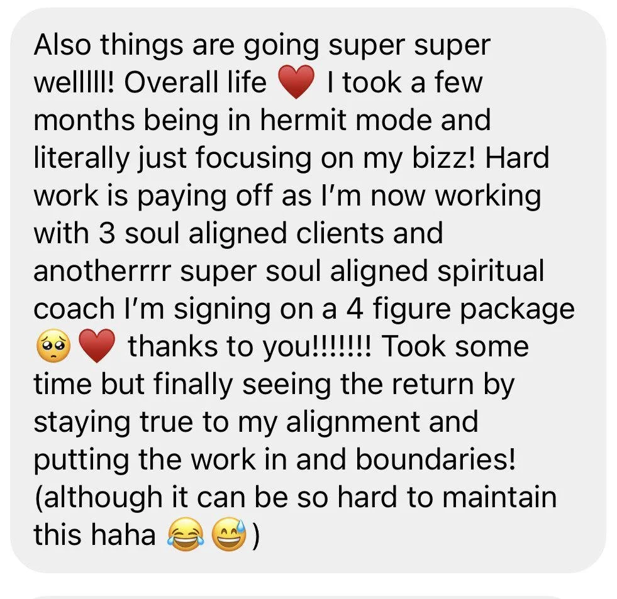Click the opening parenthesis before 'although'
The image size is (617, 599).
tap(38, 498)
